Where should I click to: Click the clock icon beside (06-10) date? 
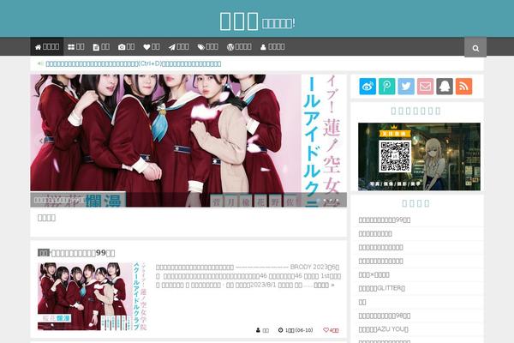point(281,330)
